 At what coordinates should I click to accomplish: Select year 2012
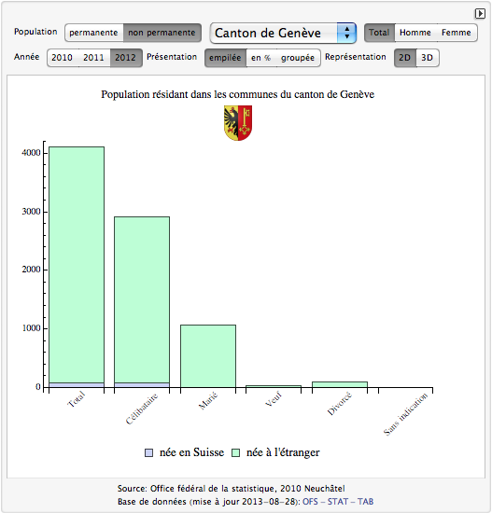pos(126,58)
